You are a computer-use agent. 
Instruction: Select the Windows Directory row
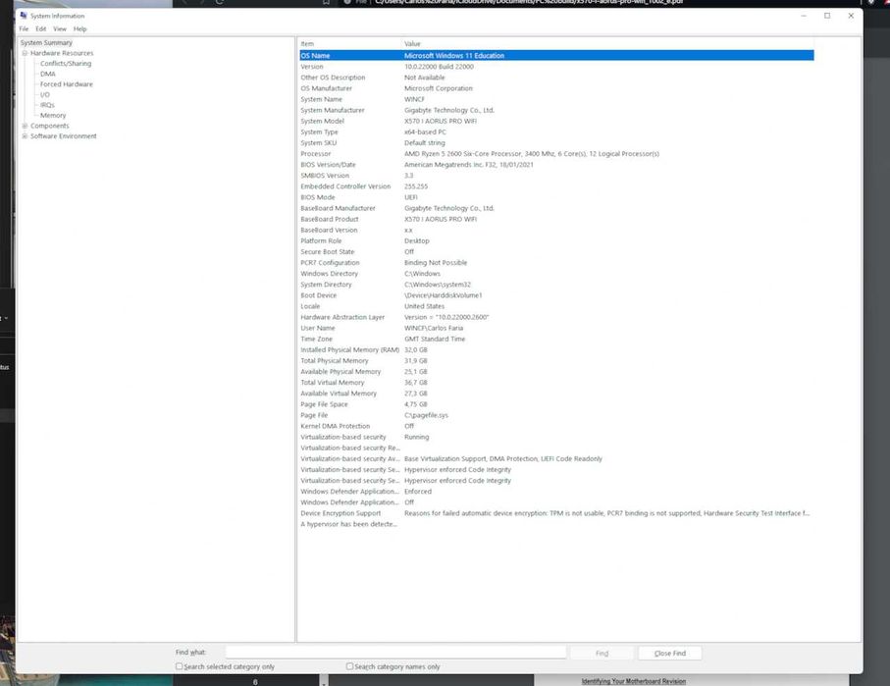pos(556,274)
